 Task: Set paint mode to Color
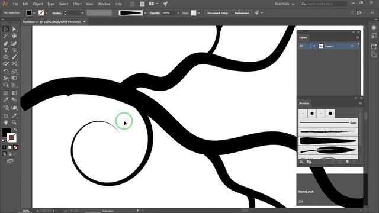pyautogui.click(x=4, y=147)
